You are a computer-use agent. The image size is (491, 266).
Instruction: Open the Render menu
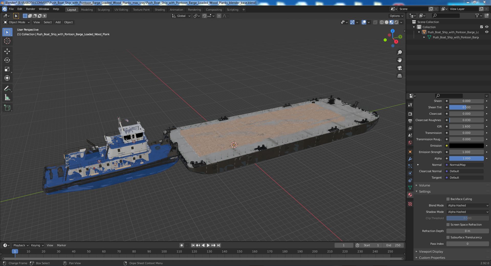[x=30, y=9]
